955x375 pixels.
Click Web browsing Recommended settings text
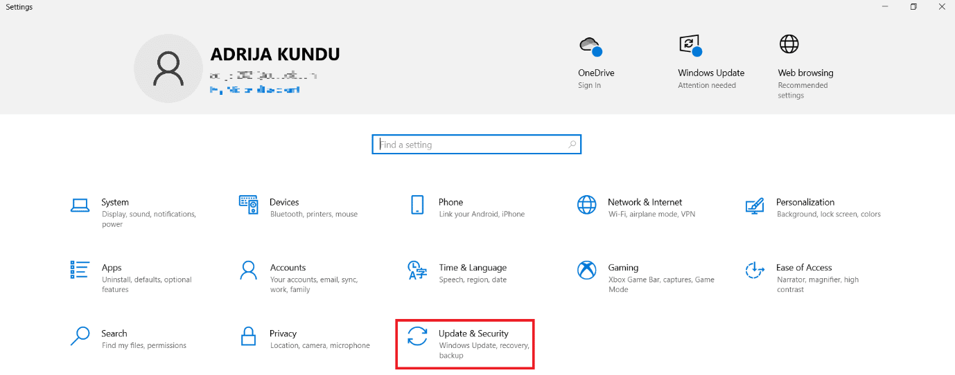coord(803,91)
